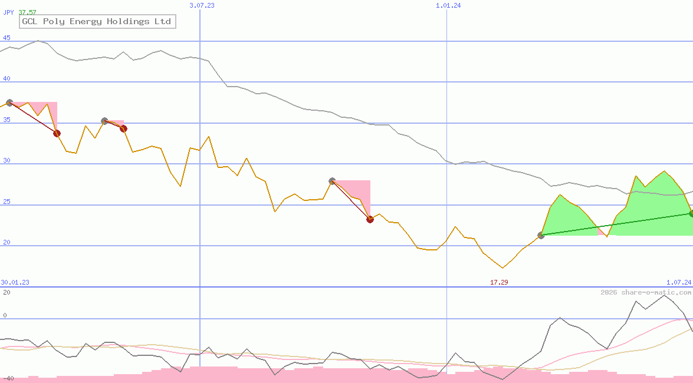Click the low price label 17.29
693x383 pixels.
click(x=498, y=282)
